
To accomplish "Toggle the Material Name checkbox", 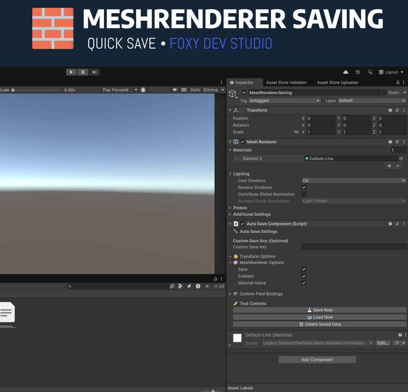I will [x=304, y=283].
